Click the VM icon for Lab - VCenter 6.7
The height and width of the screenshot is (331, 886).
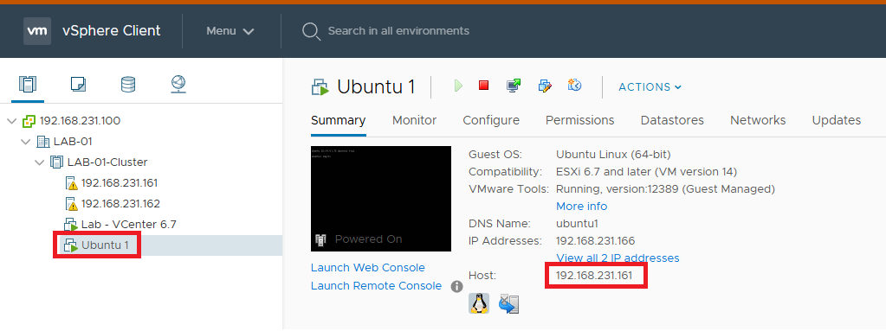coord(71,225)
